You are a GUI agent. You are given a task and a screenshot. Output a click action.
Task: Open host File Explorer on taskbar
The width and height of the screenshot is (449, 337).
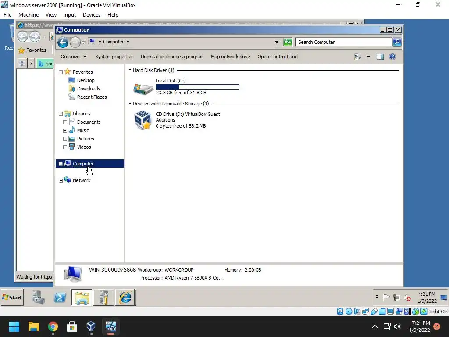pyautogui.click(x=33, y=326)
